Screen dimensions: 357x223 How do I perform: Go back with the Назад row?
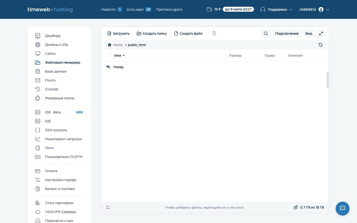(215, 67)
